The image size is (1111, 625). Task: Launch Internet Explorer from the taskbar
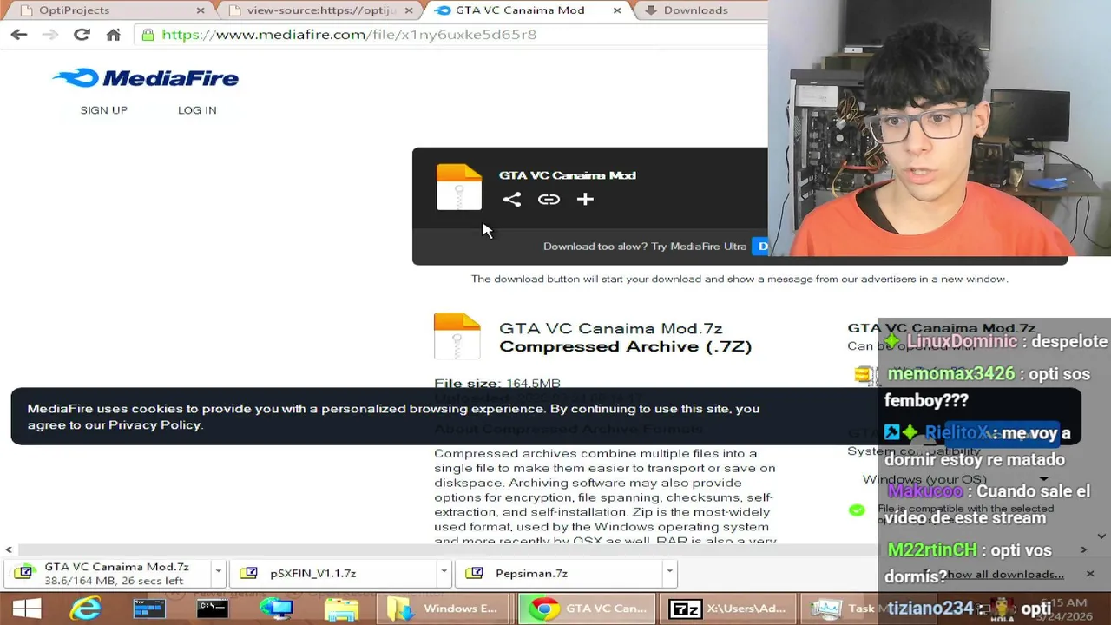(85, 609)
